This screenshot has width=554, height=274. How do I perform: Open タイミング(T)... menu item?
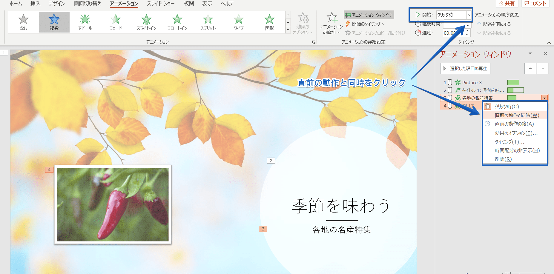tap(515, 142)
